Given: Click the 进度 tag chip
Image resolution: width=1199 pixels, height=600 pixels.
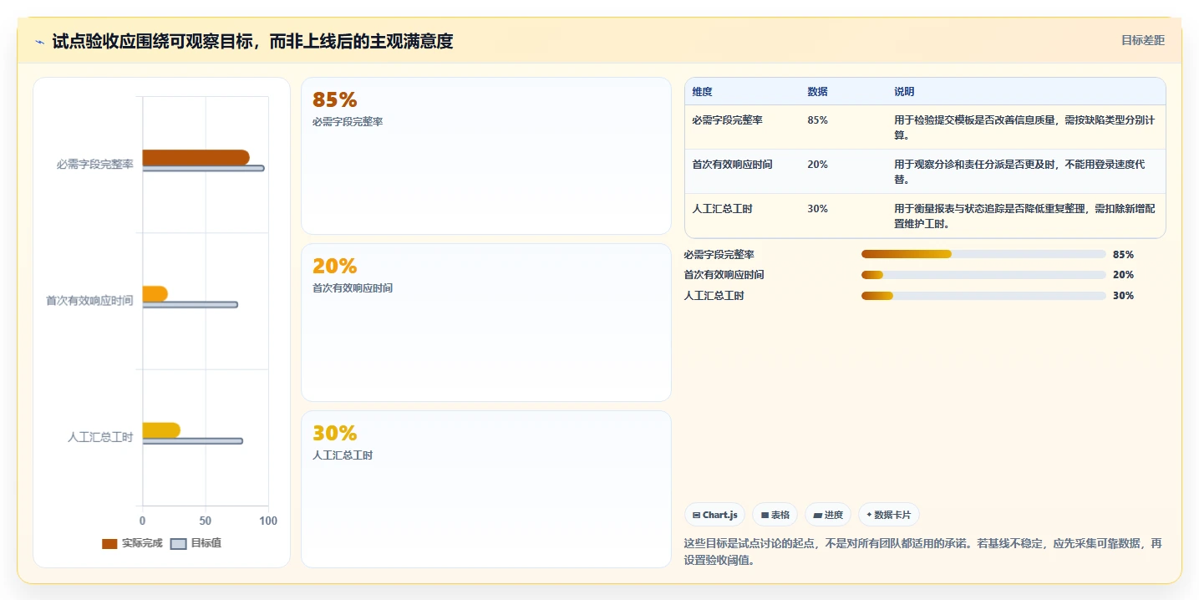Looking at the screenshot, I should click(x=827, y=515).
